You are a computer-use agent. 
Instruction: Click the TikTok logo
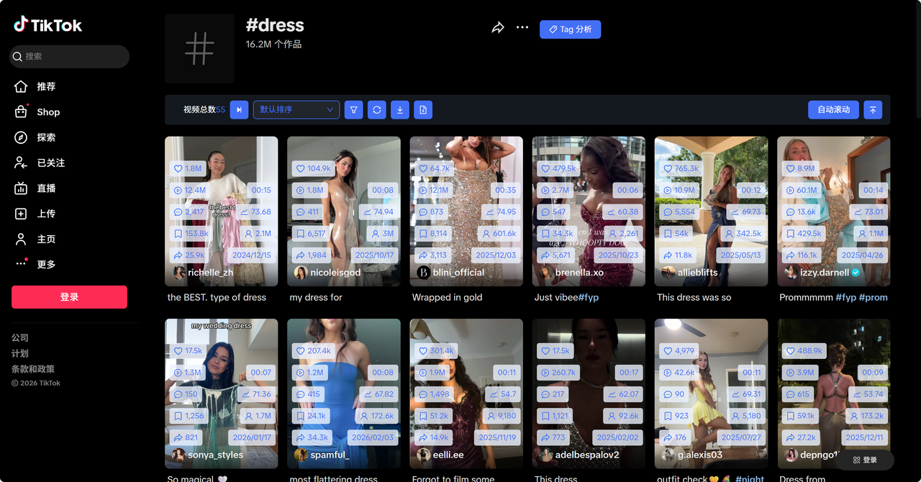(x=48, y=25)
